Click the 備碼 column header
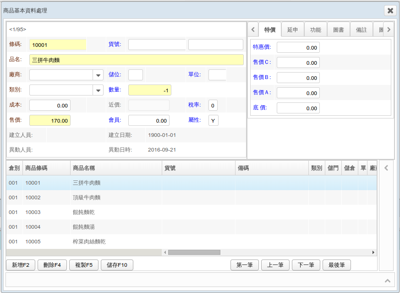This screenshot has height=293, width=400. pyautogui.click(x=272, y=168)
